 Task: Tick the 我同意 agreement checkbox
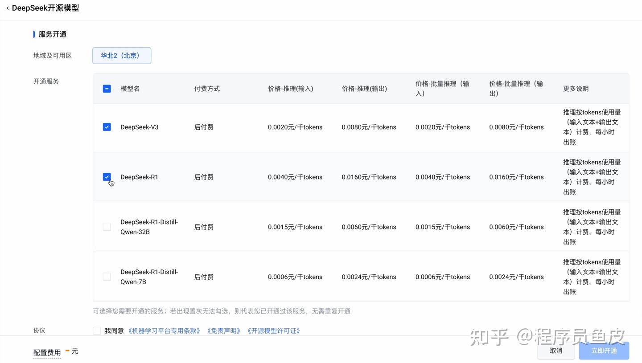(97, 330)
